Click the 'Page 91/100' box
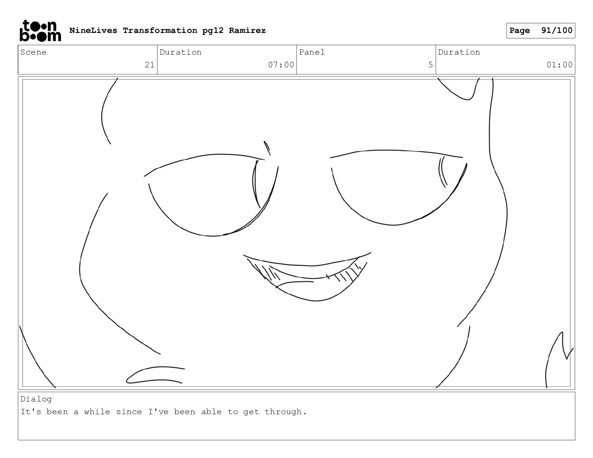The image size is (593, 458). click(x=541, y=31)
